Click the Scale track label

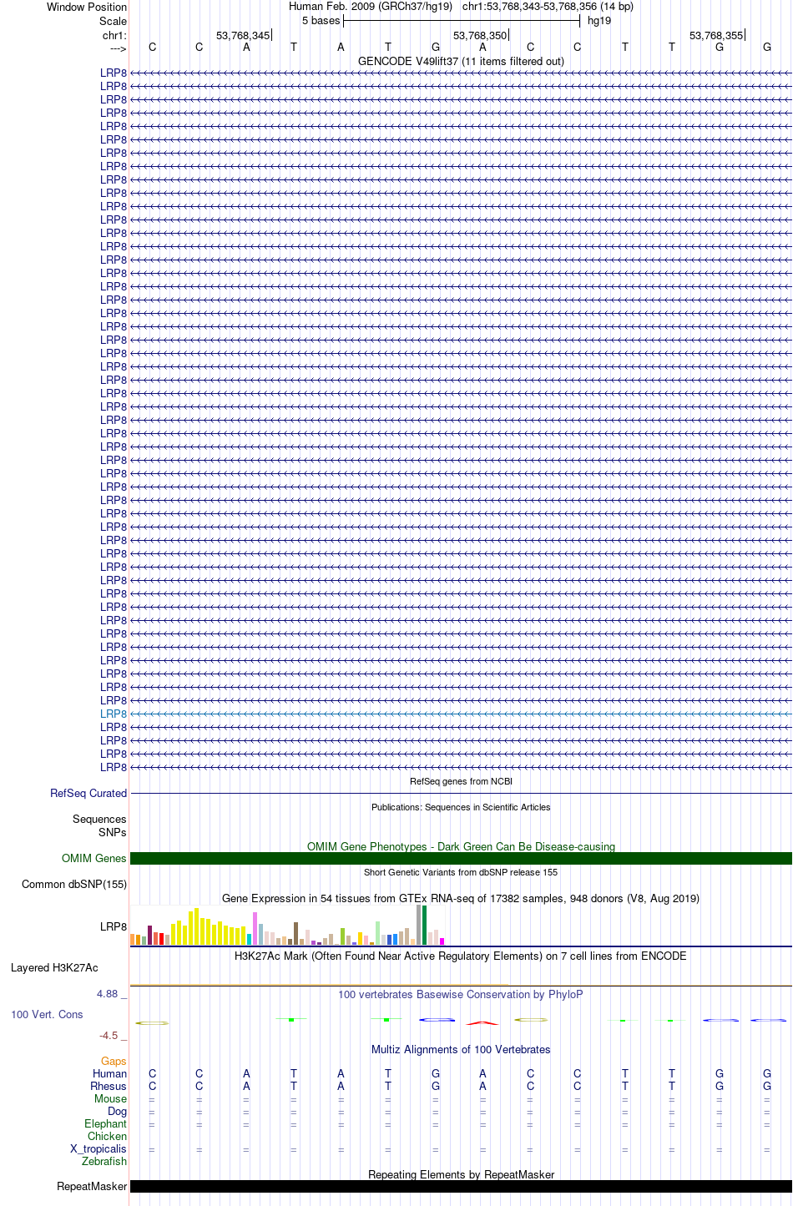113,22
